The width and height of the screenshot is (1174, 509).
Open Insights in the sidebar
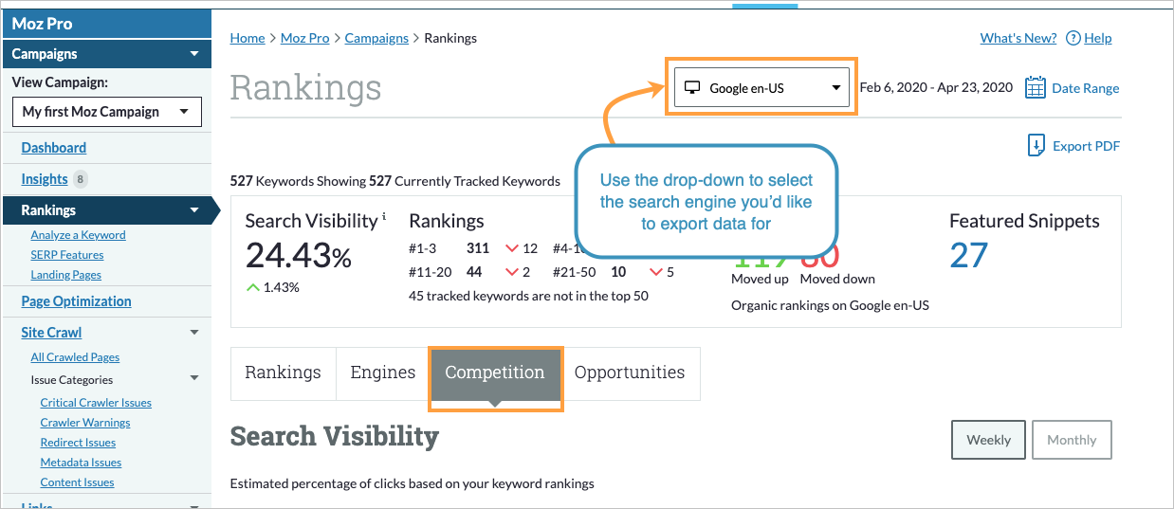tap(45, 179)
